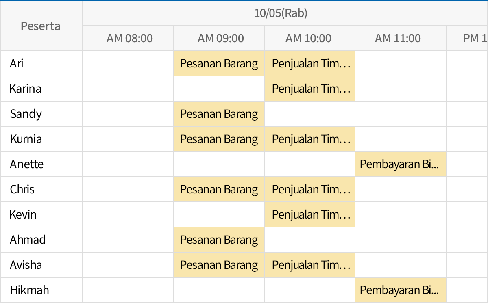
Task: Click the Peserta column header
Action: coord(41,26)
